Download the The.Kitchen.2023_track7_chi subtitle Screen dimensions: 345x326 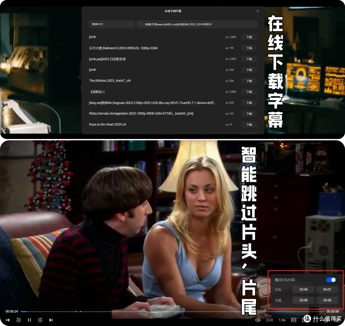pyautogui.click(x=249, y=81)
